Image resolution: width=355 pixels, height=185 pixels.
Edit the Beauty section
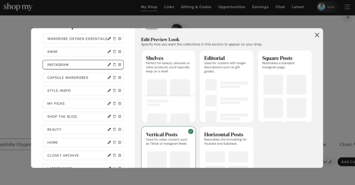pos(109,129)
